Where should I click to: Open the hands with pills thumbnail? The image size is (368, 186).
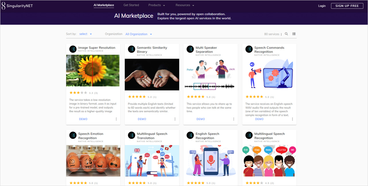point(152,75)
